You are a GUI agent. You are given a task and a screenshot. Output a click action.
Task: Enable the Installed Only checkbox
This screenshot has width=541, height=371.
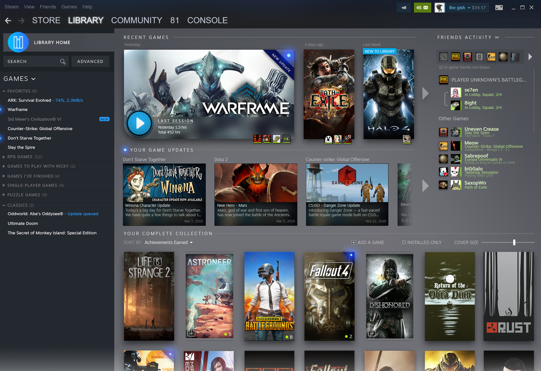pos(404,242)
